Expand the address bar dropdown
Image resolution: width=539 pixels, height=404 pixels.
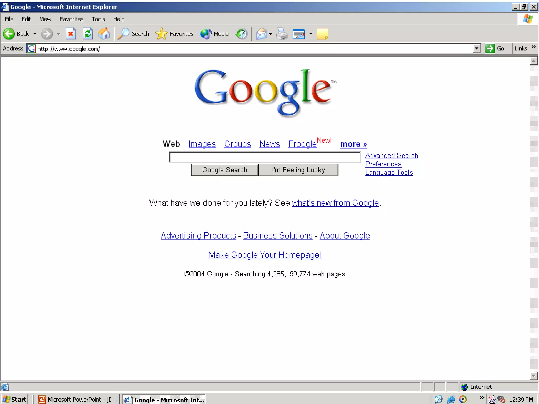pyautogui.click(x=477, y=49)
